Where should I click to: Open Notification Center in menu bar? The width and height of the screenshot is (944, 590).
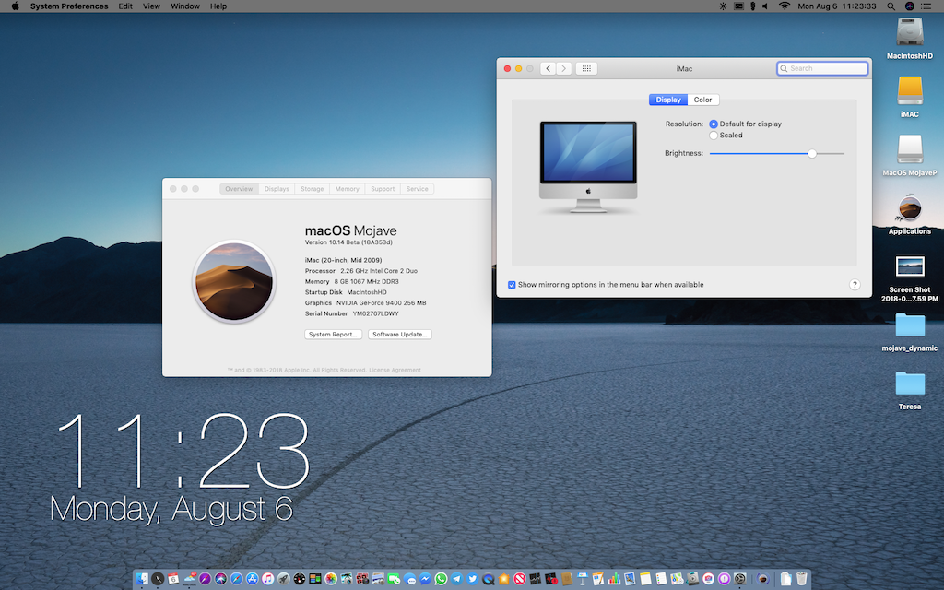click(x=926, y=6)
